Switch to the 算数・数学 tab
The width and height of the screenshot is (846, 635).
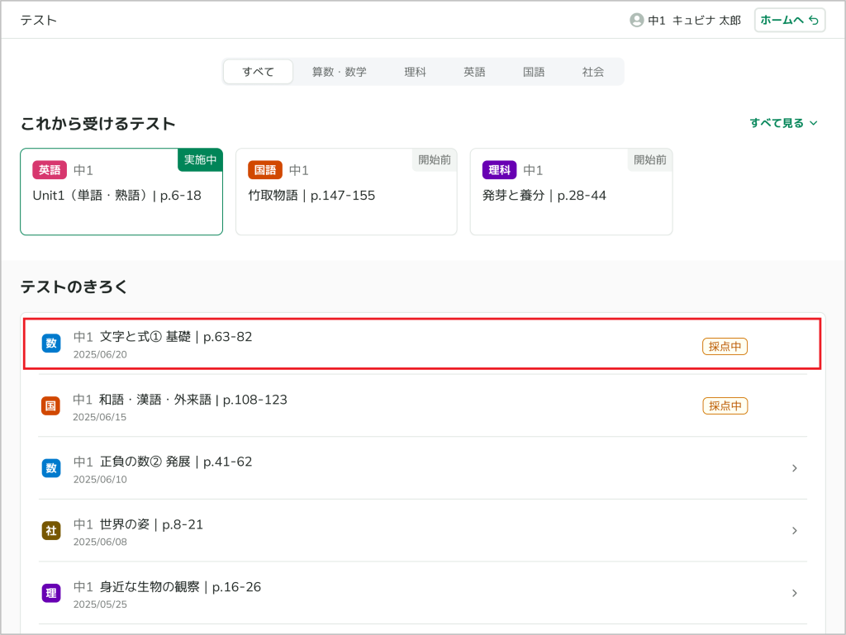click(339, 72)
